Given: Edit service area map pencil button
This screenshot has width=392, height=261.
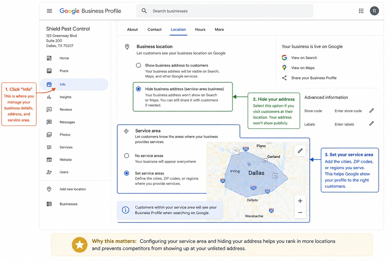Looking at the screenshot, I should 300,151.
